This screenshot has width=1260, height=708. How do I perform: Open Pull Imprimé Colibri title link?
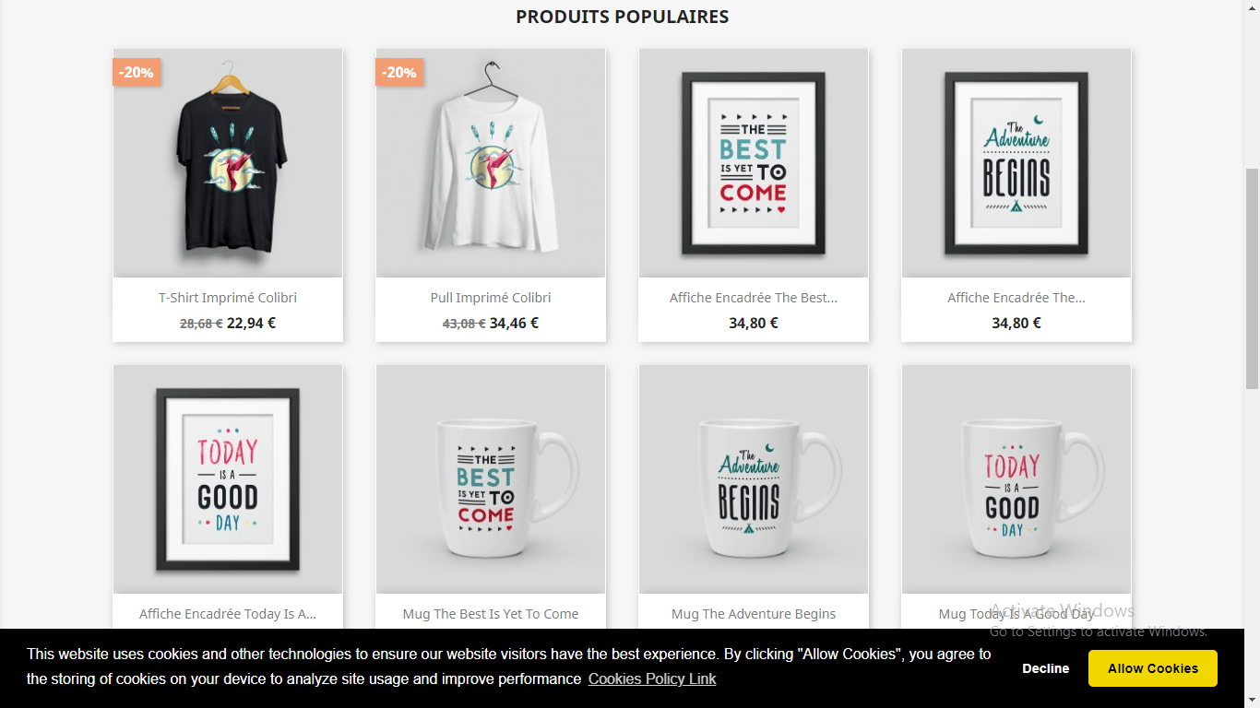point(491,298)
